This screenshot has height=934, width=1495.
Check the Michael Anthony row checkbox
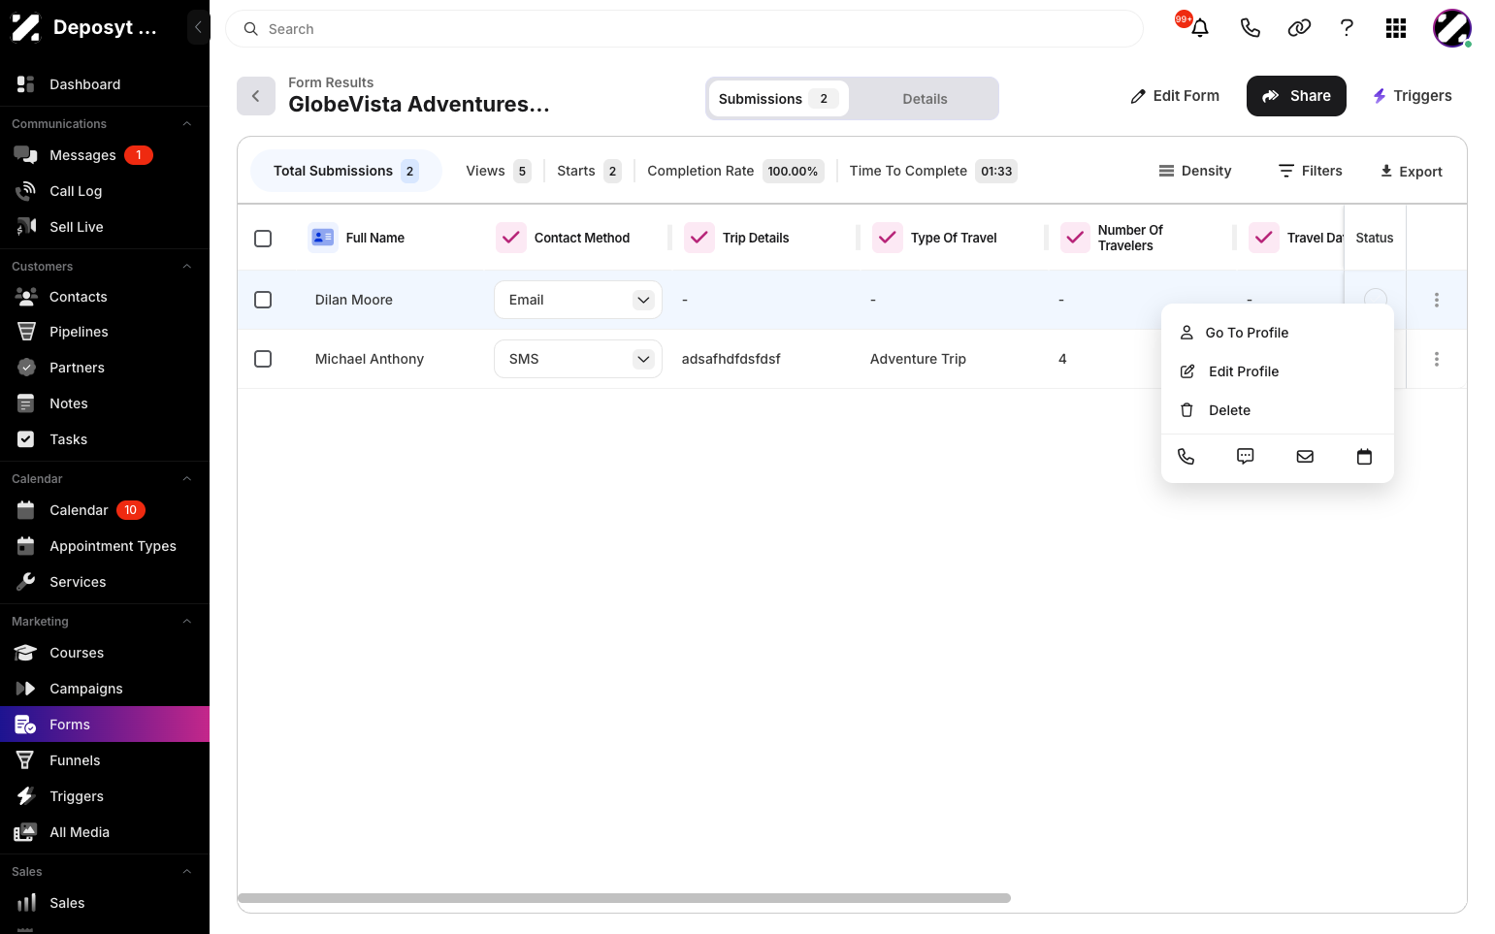click(x=263, y=359)
